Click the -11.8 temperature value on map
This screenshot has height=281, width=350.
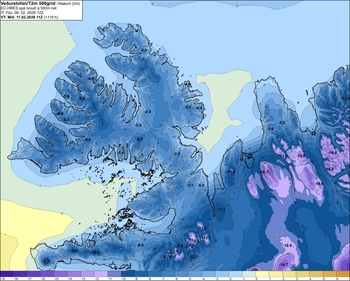coord(189,247)
